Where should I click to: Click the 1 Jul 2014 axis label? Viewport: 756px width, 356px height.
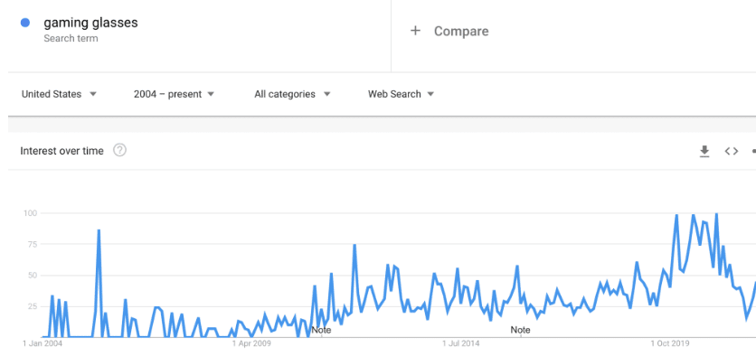click(x=461, y=344)
